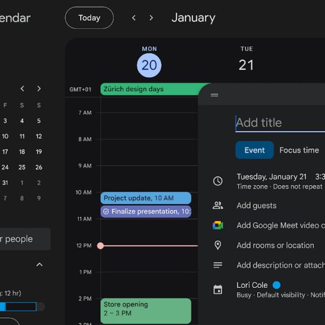Open the Store opening event
Image resolution: width=325 pixels, height=325 pixels.
pyautogui.click(x=146, y=311)
